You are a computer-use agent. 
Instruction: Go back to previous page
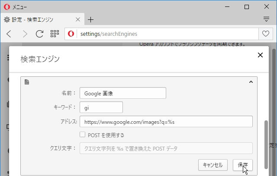pyautogui.click(x=9, y=34)
